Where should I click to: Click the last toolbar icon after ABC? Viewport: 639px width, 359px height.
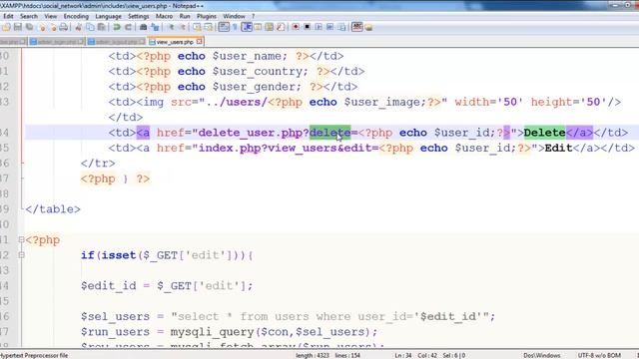tap(369, 27)
